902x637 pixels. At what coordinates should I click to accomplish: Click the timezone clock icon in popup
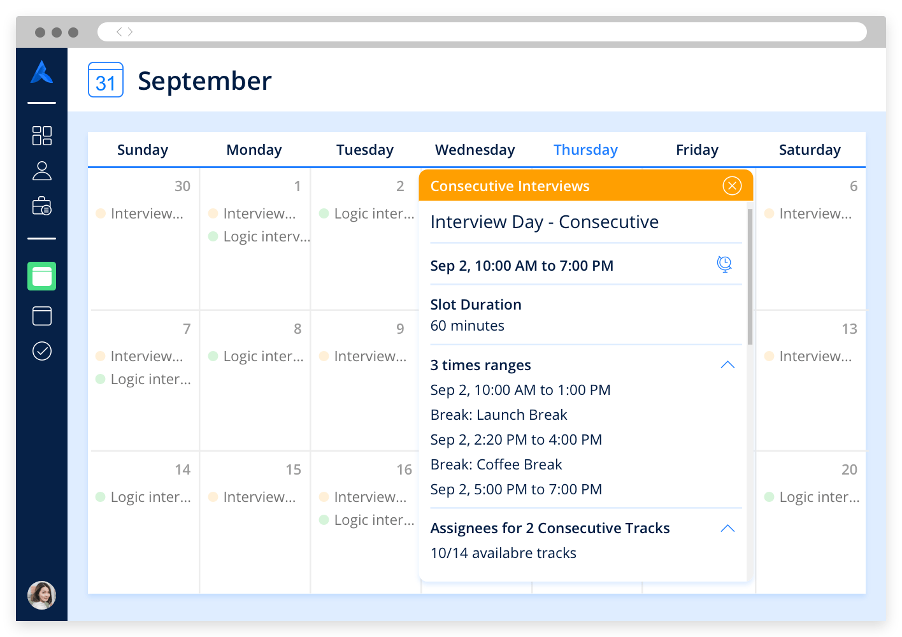pos(724,264)
